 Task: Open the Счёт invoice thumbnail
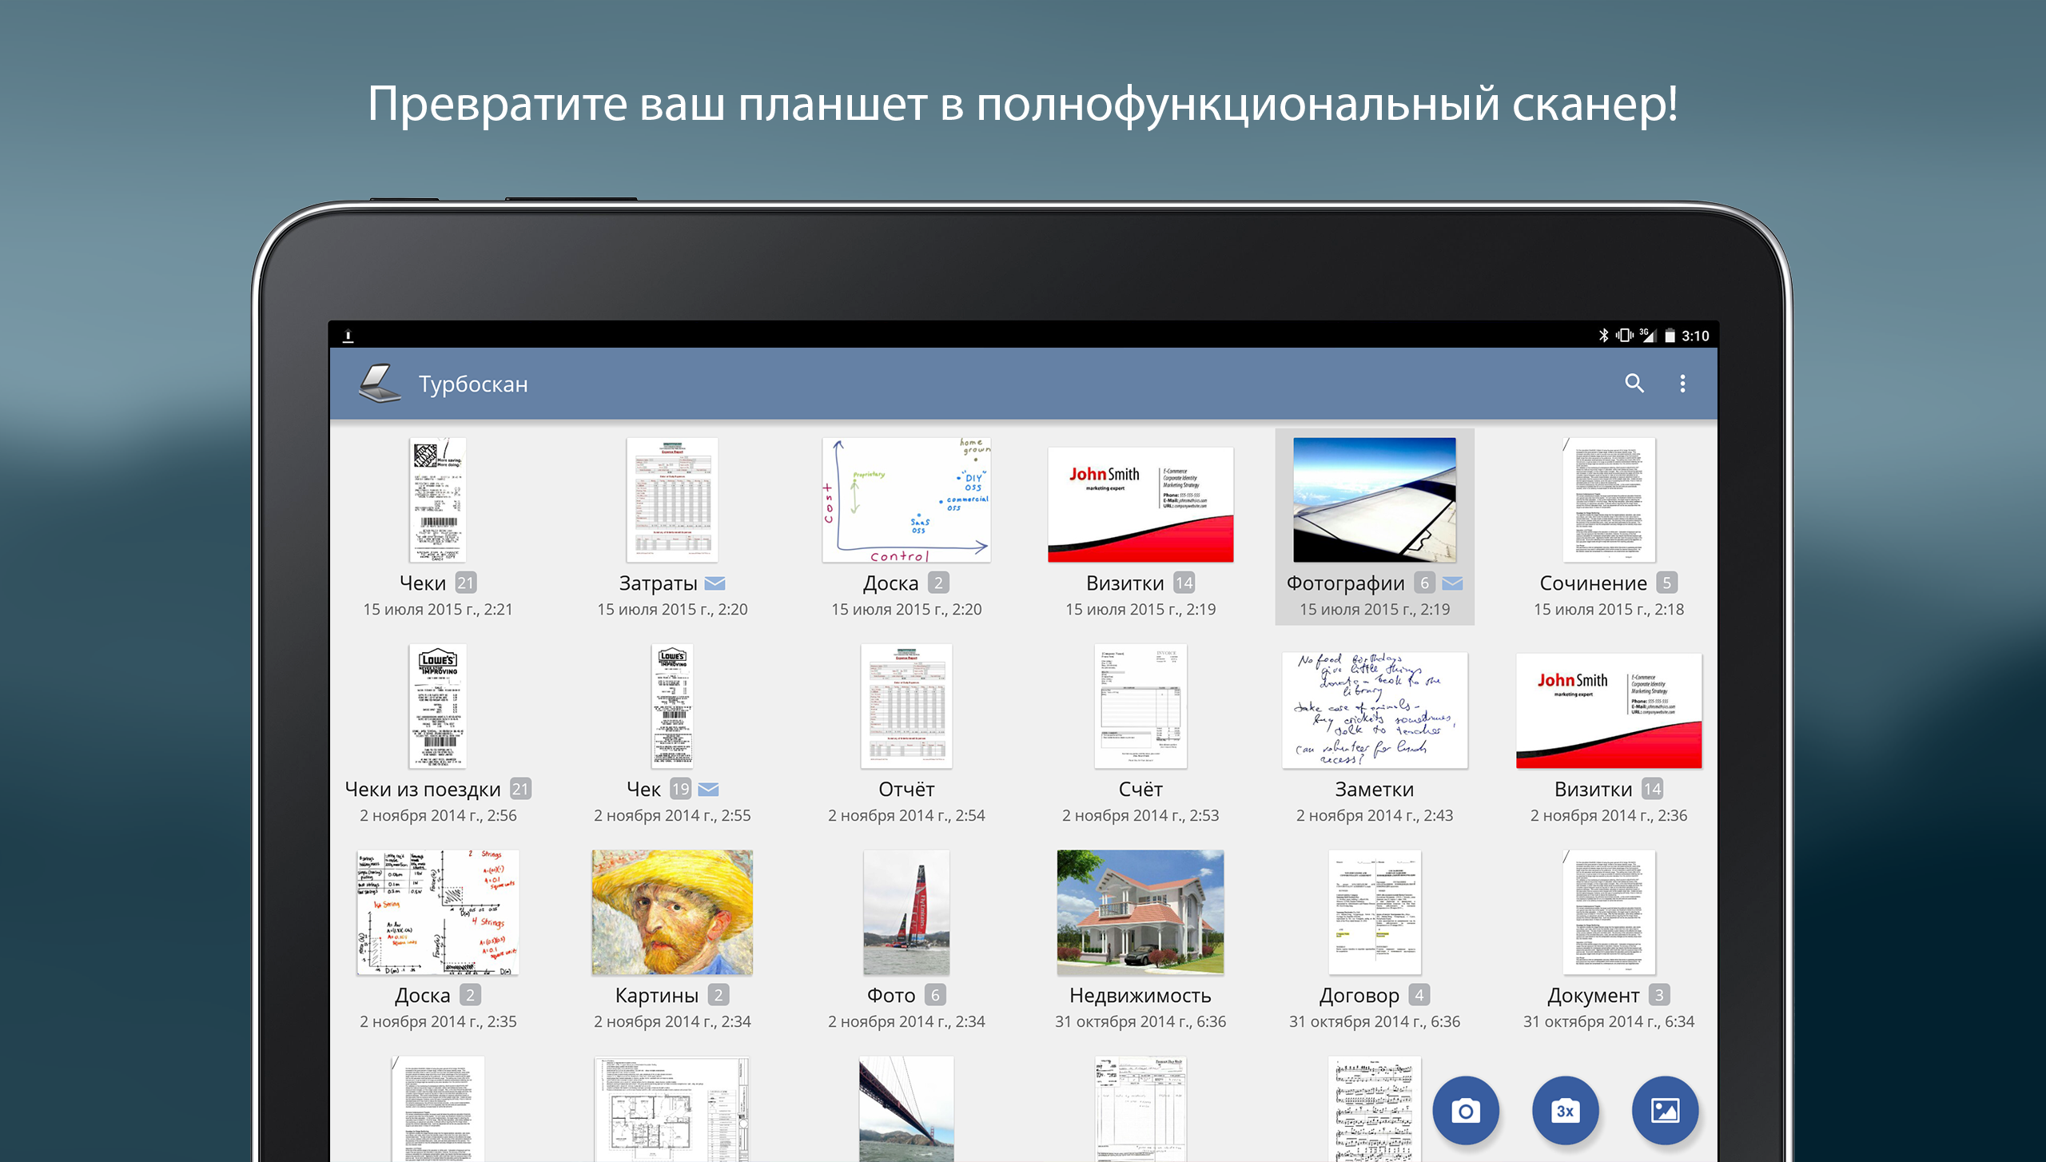click(x=1140, y=706)
